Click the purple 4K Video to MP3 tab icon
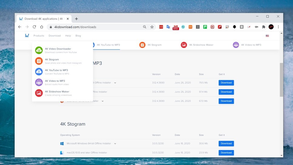The height and width of the screenshot is (165, 293). (236, 45)
